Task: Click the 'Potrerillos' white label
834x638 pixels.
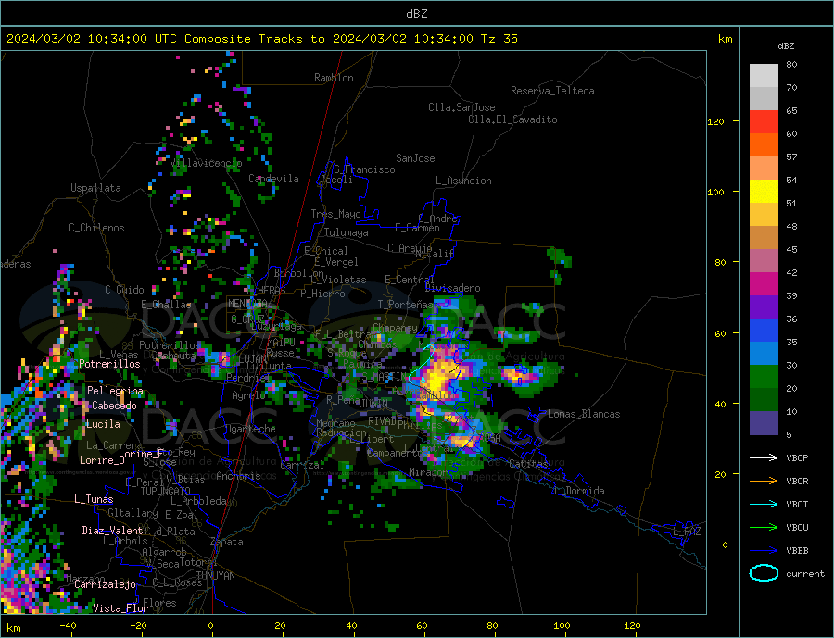Action: [x=109, y=364]
